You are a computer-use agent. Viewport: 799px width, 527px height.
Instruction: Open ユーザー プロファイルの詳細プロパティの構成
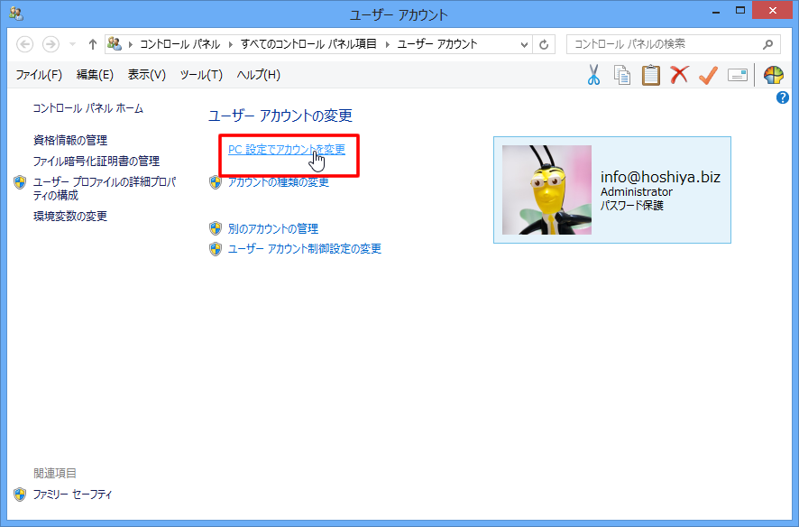[105, 189]
